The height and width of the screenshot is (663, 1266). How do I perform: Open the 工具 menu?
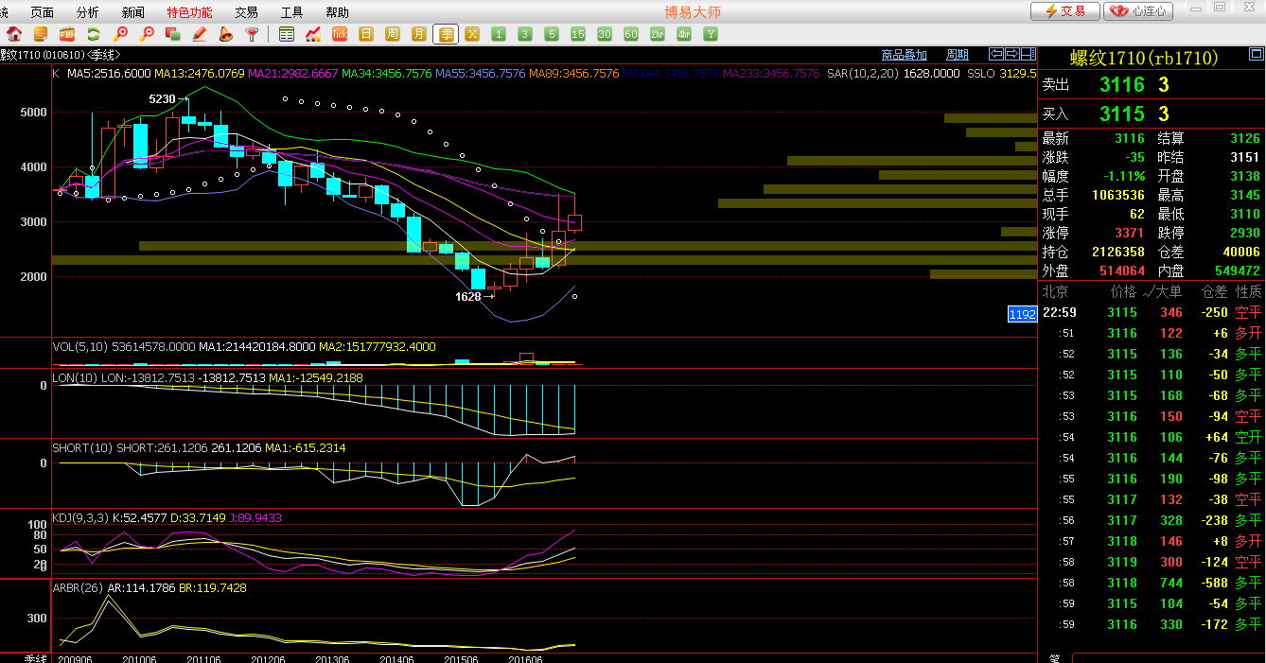291,12
